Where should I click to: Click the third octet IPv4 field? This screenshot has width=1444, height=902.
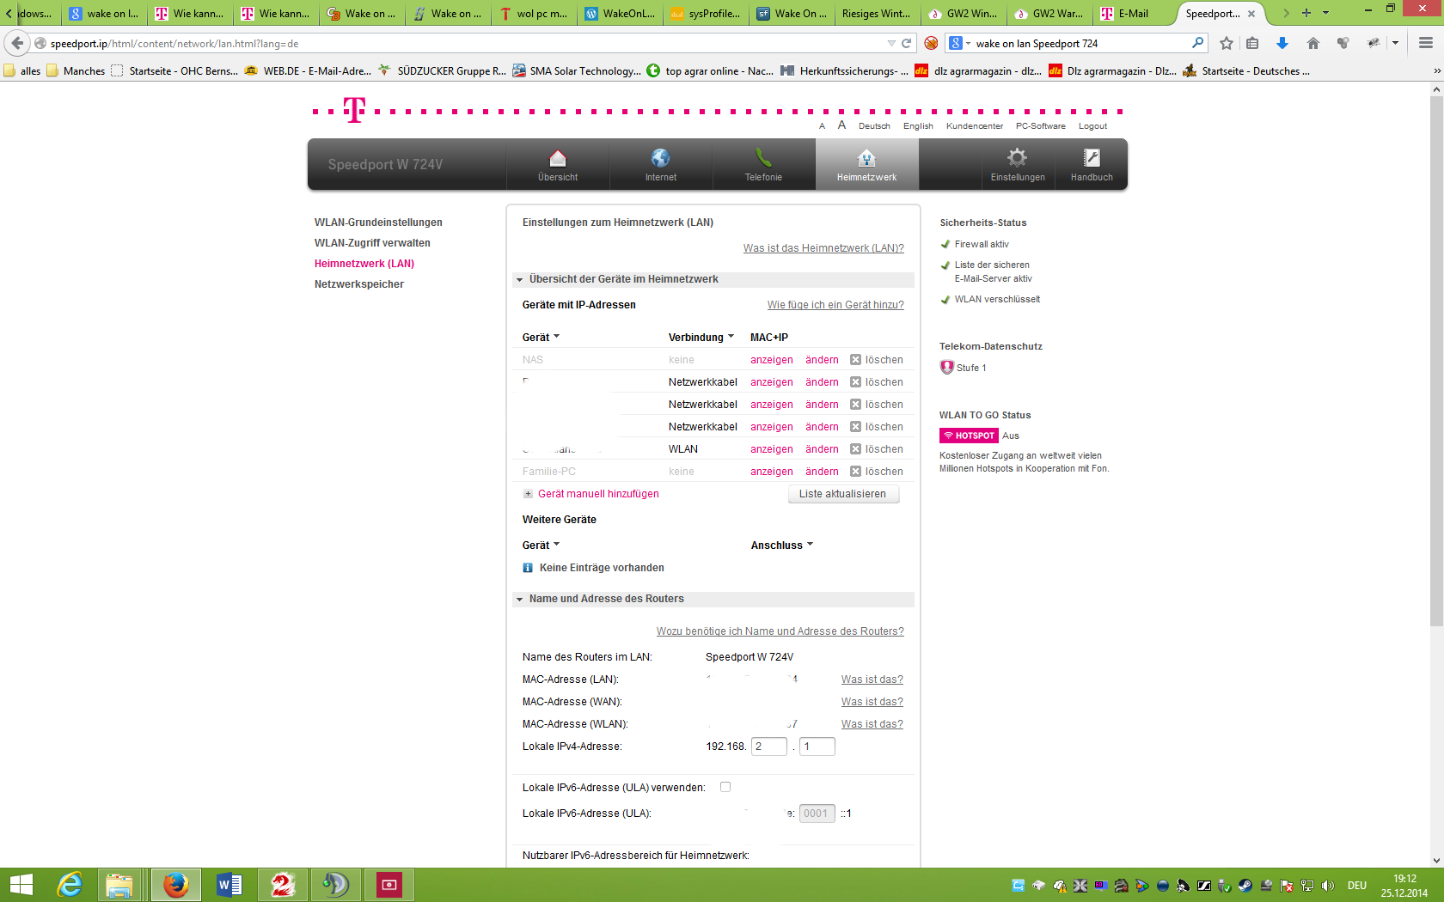pyautogui.click(x=769, y=747)
